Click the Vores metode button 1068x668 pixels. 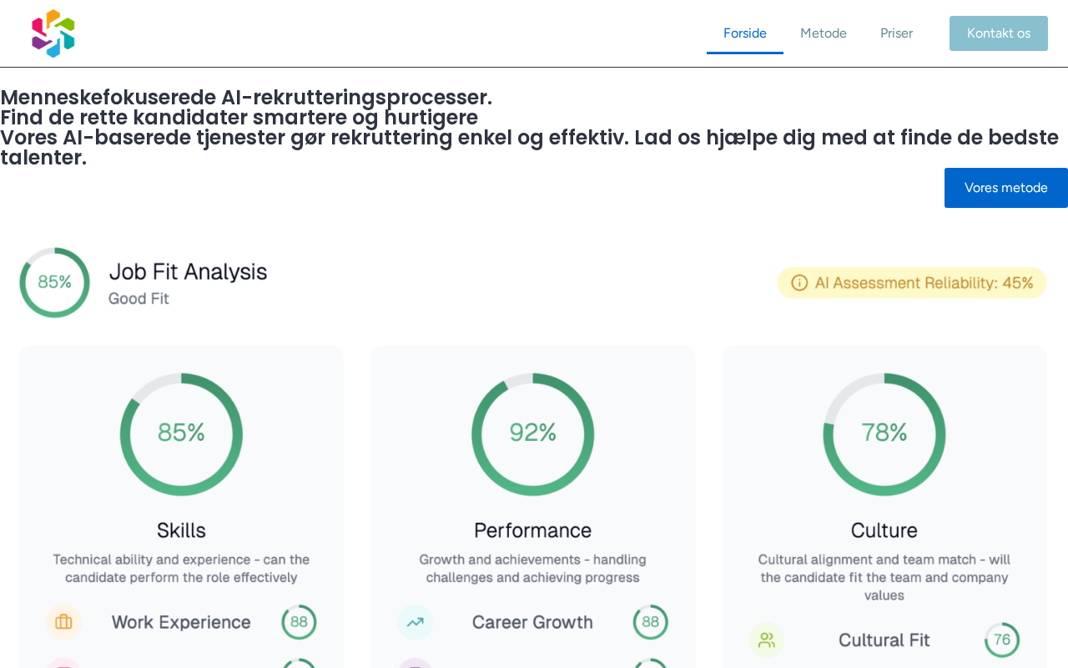click(x=1005, y=188)
